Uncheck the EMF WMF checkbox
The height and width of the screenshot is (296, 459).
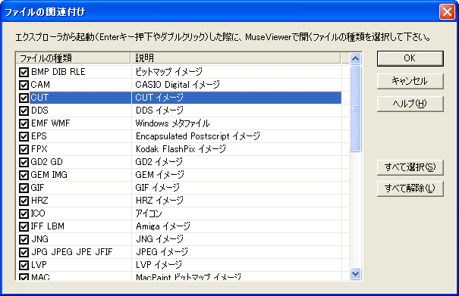pos(24,123)
